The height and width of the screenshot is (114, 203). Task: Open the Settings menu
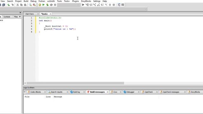(97, 1)
